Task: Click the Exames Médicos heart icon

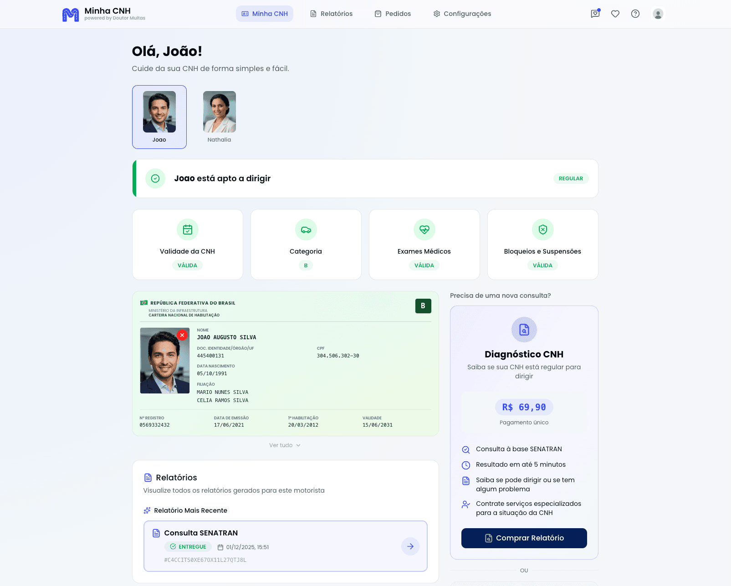Action: (x=424, y=229)
